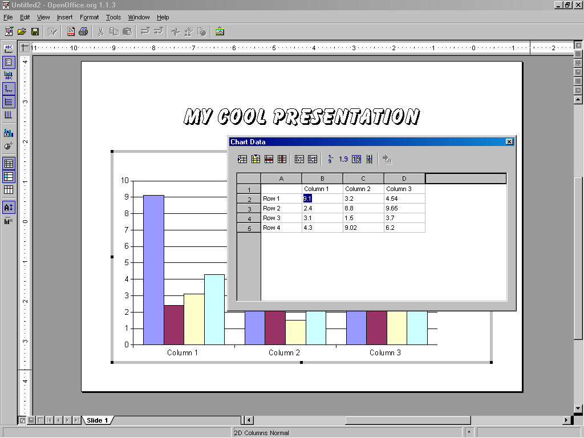The width and height of the screenshot is (584, 438).
Task: Click column header B in data table
Action: tap(322, 179)
